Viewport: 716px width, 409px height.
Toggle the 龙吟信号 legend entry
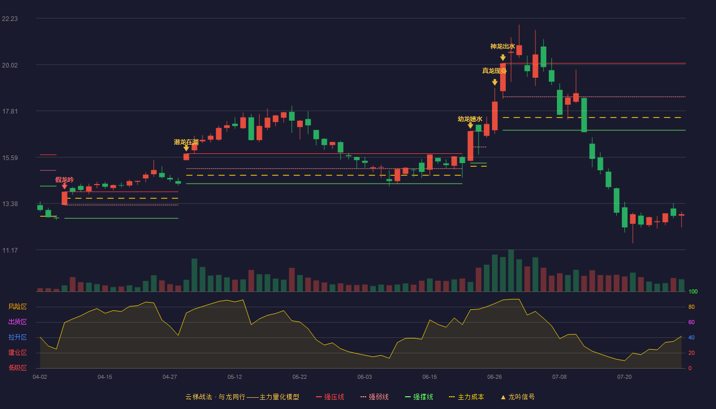pos(518,397)
